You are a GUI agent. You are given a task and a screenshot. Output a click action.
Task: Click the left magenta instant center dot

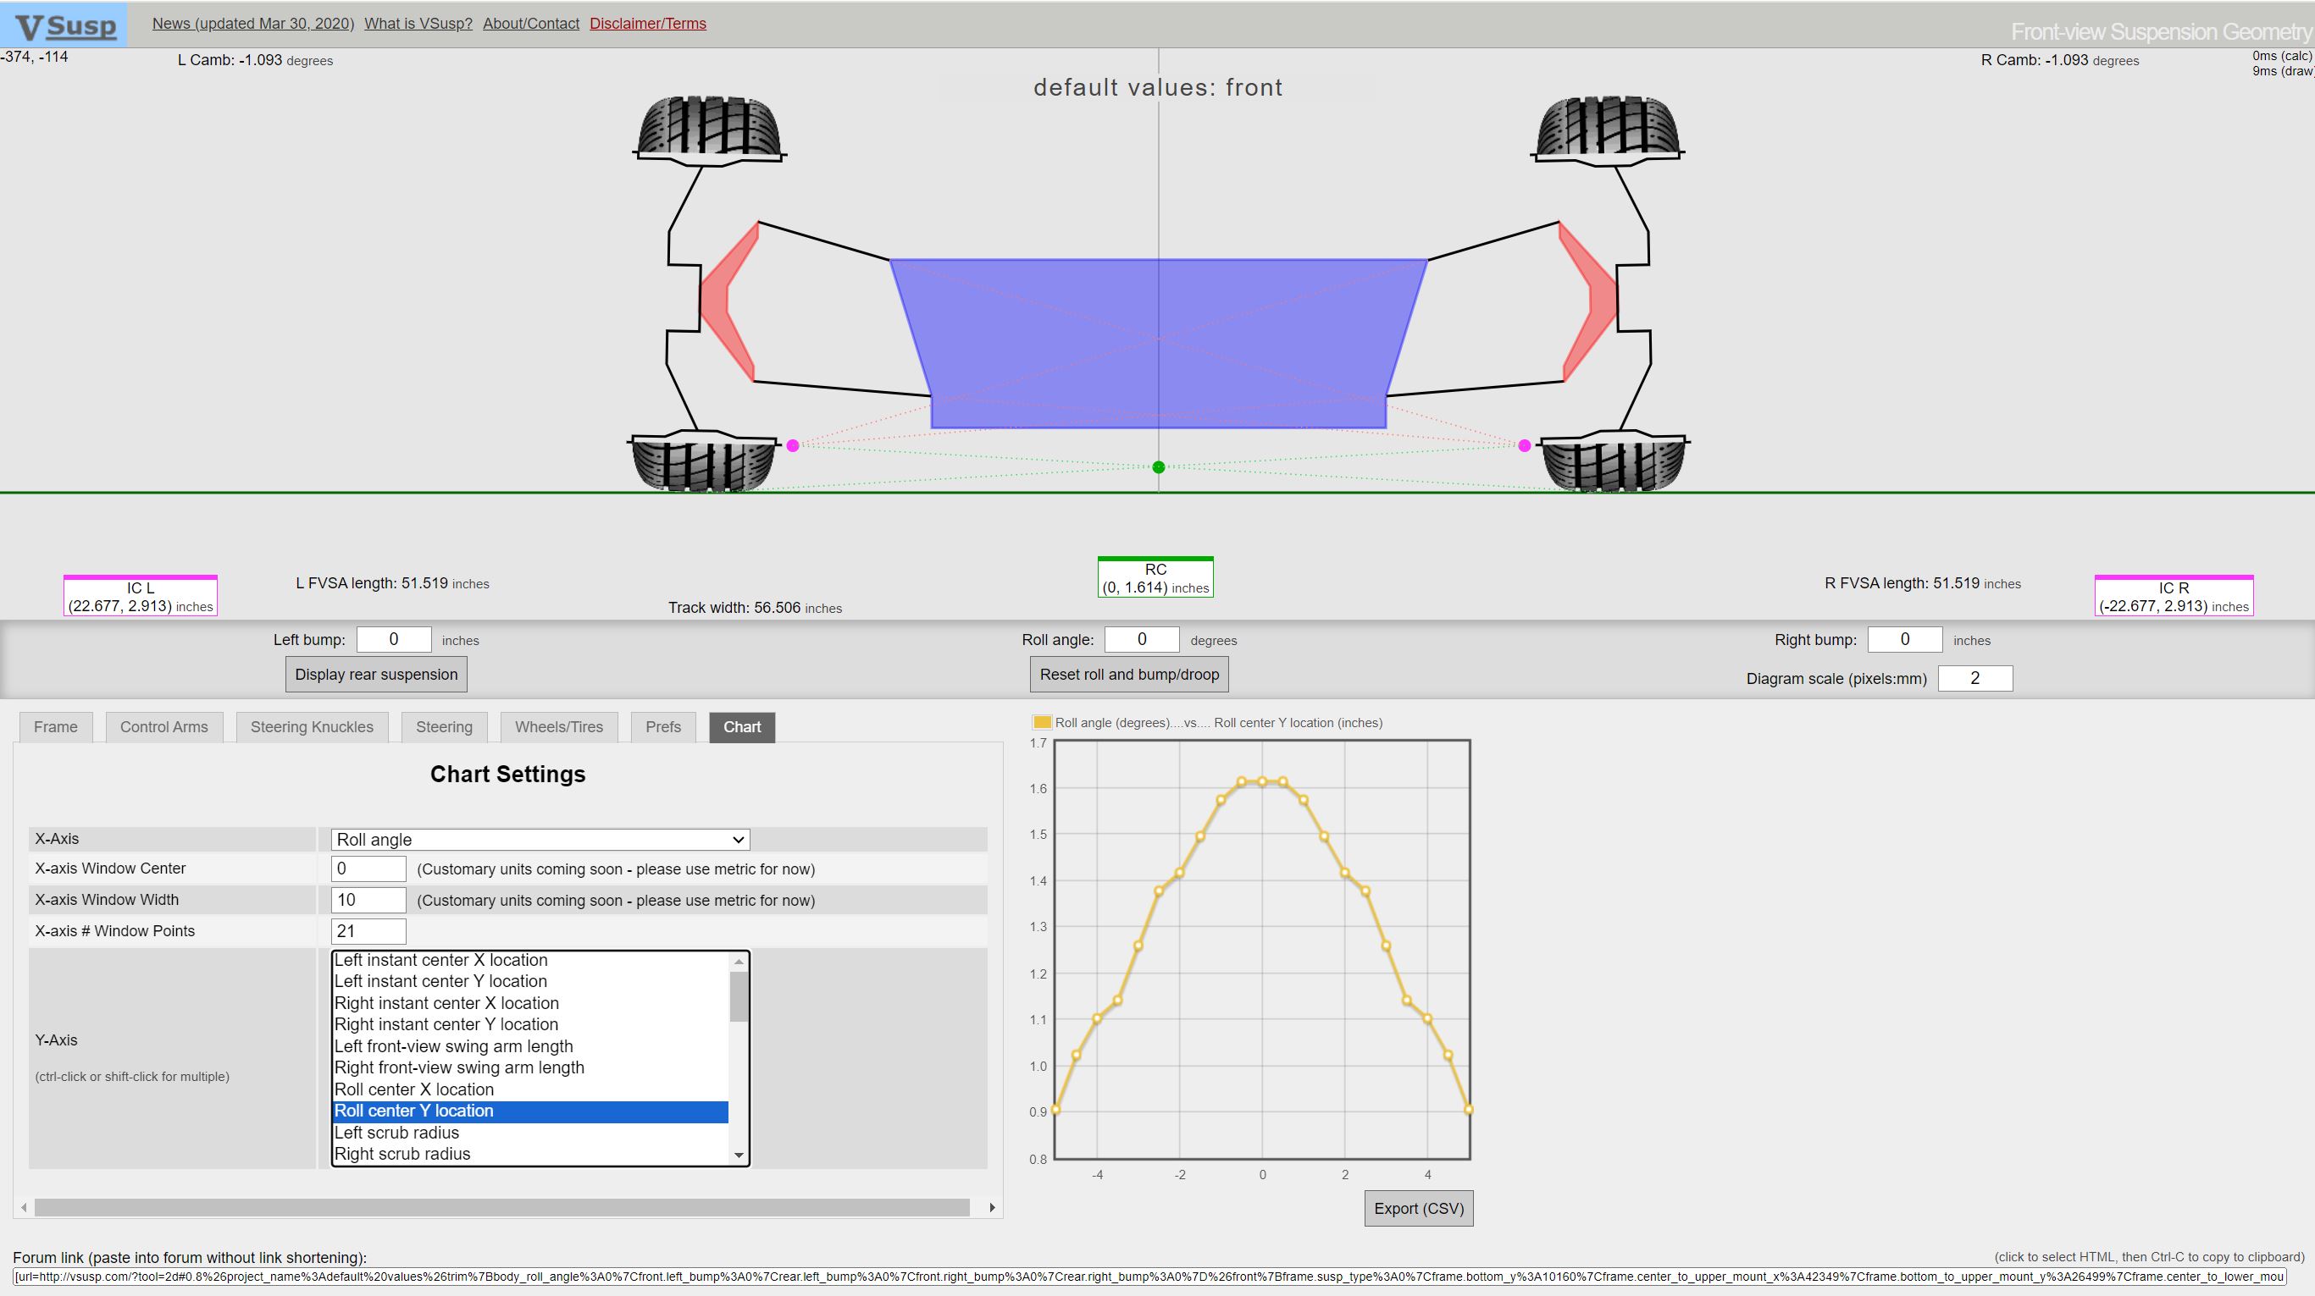point(793,445)
